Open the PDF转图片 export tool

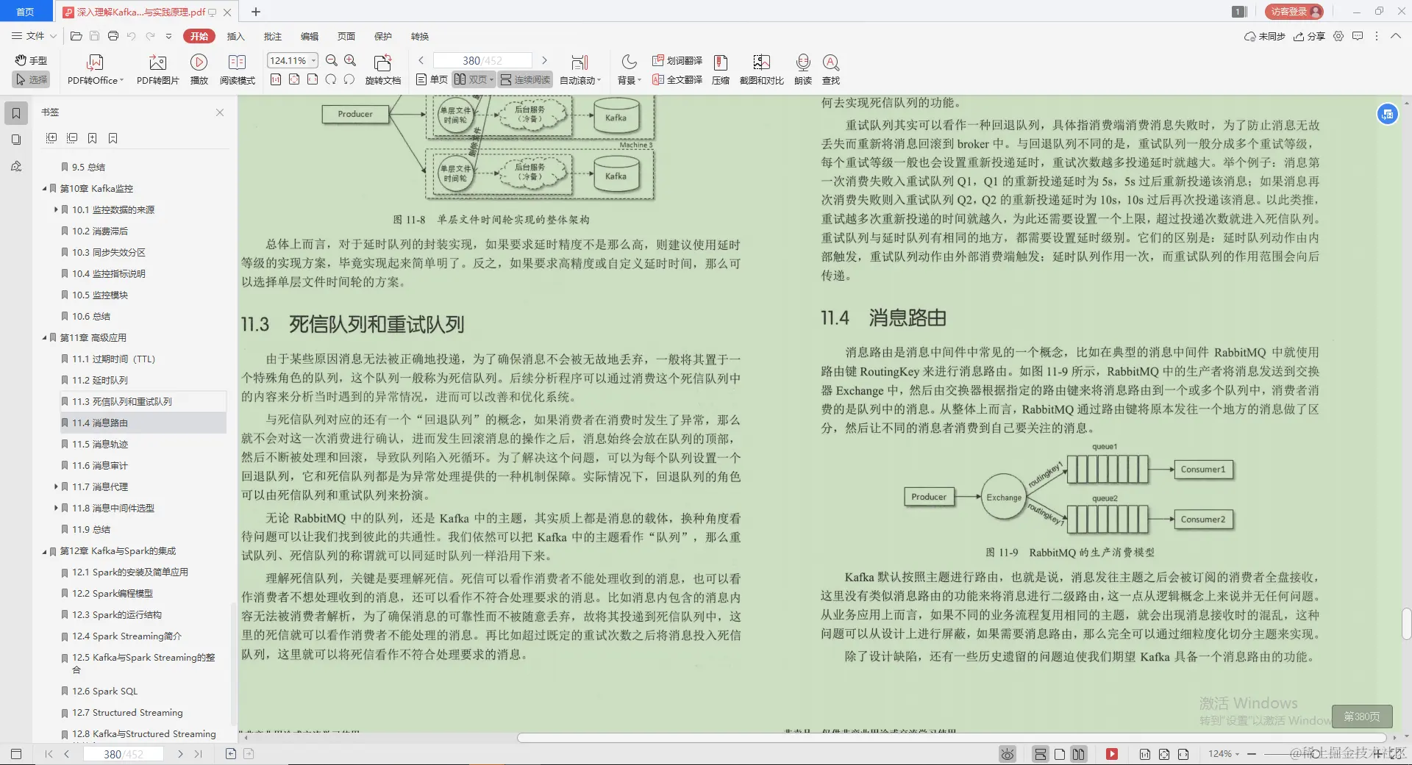tap(156, 68)
